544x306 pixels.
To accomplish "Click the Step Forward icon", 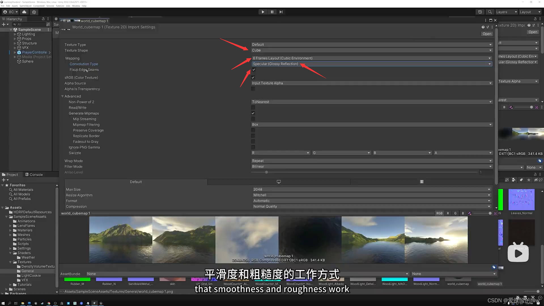I will [x=280, y=12].
